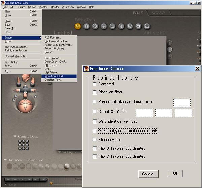Toggle the Flip normals checkbox

pos(95,140)
